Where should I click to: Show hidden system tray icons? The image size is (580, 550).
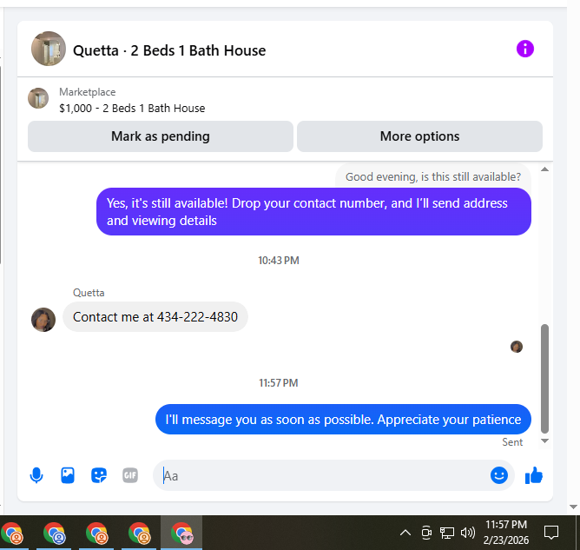[405, 533]
